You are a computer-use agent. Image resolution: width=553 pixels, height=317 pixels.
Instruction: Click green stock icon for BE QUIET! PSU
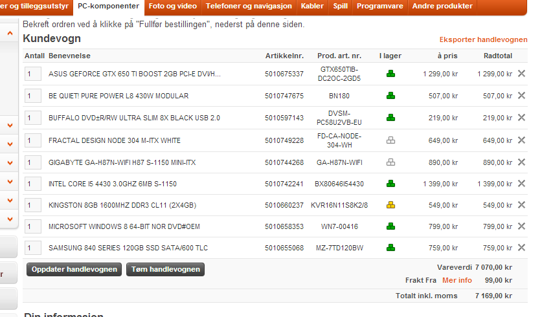pyautogui.click(x=390, y=96)
